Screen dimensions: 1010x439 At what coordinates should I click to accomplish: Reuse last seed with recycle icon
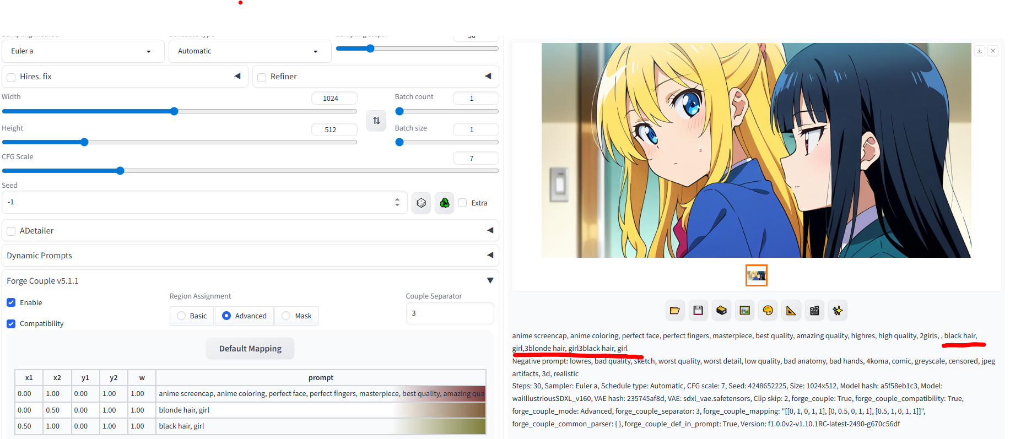coord(445,203)
